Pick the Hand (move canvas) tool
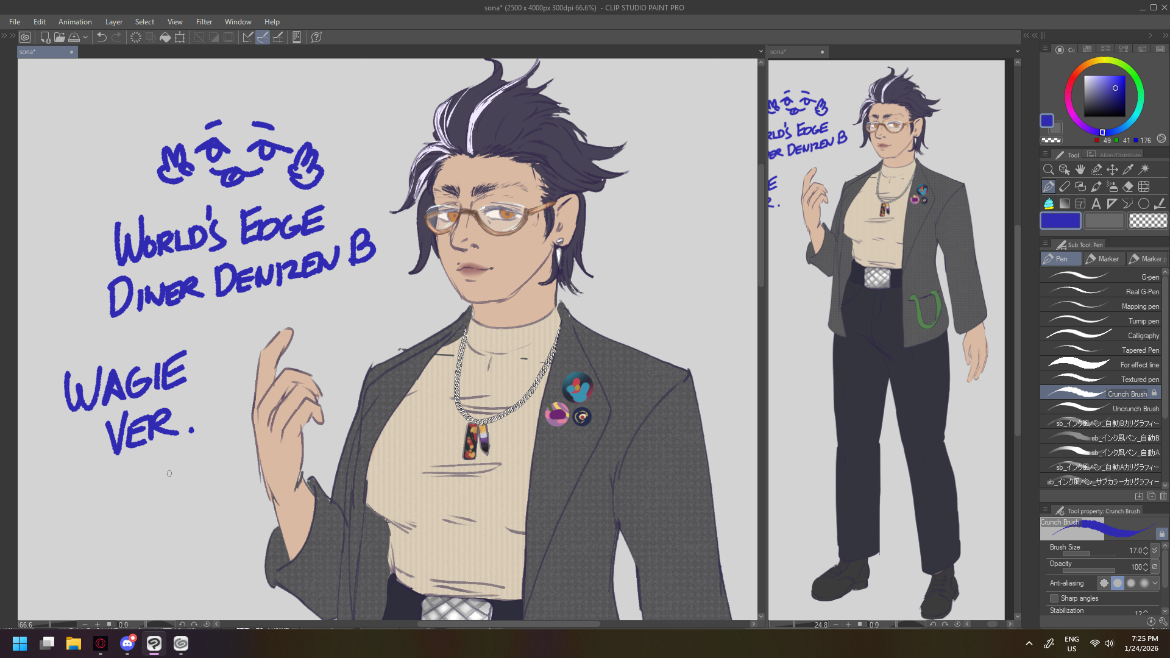 point(1080,169)
